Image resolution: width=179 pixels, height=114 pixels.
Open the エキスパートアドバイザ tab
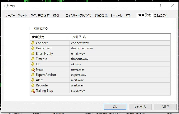click(x=79, y=16)
